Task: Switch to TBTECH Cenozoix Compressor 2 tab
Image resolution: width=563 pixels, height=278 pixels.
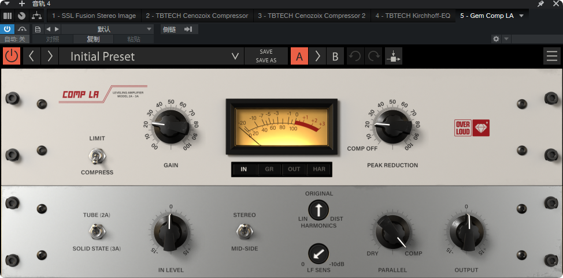Action: coord(312,16)
